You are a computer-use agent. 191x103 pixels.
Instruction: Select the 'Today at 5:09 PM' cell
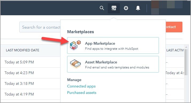(19, 62)
